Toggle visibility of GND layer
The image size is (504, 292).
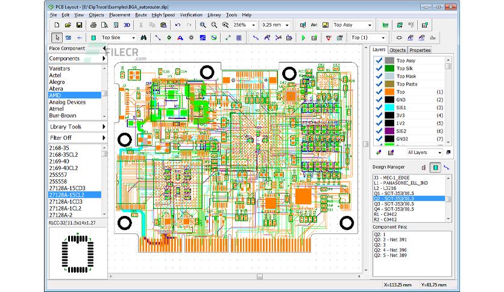pos(379,100)
